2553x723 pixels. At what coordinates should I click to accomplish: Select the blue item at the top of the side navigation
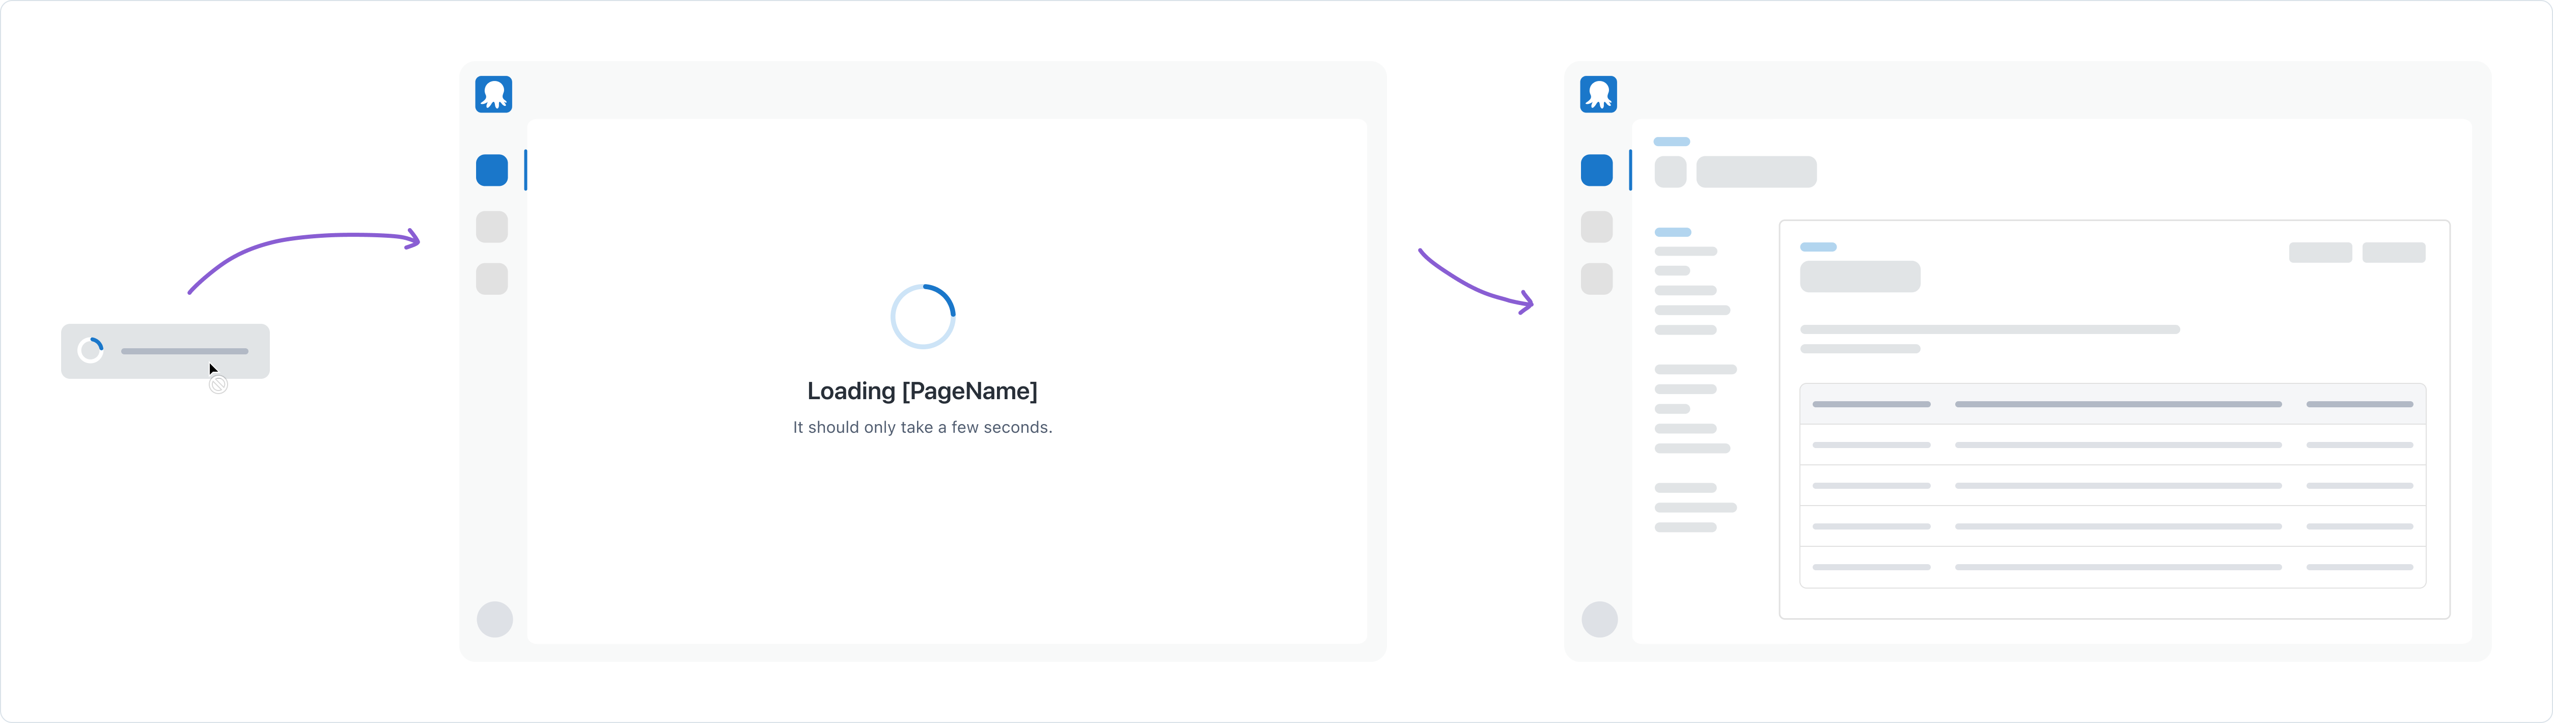coord(1672,232)
